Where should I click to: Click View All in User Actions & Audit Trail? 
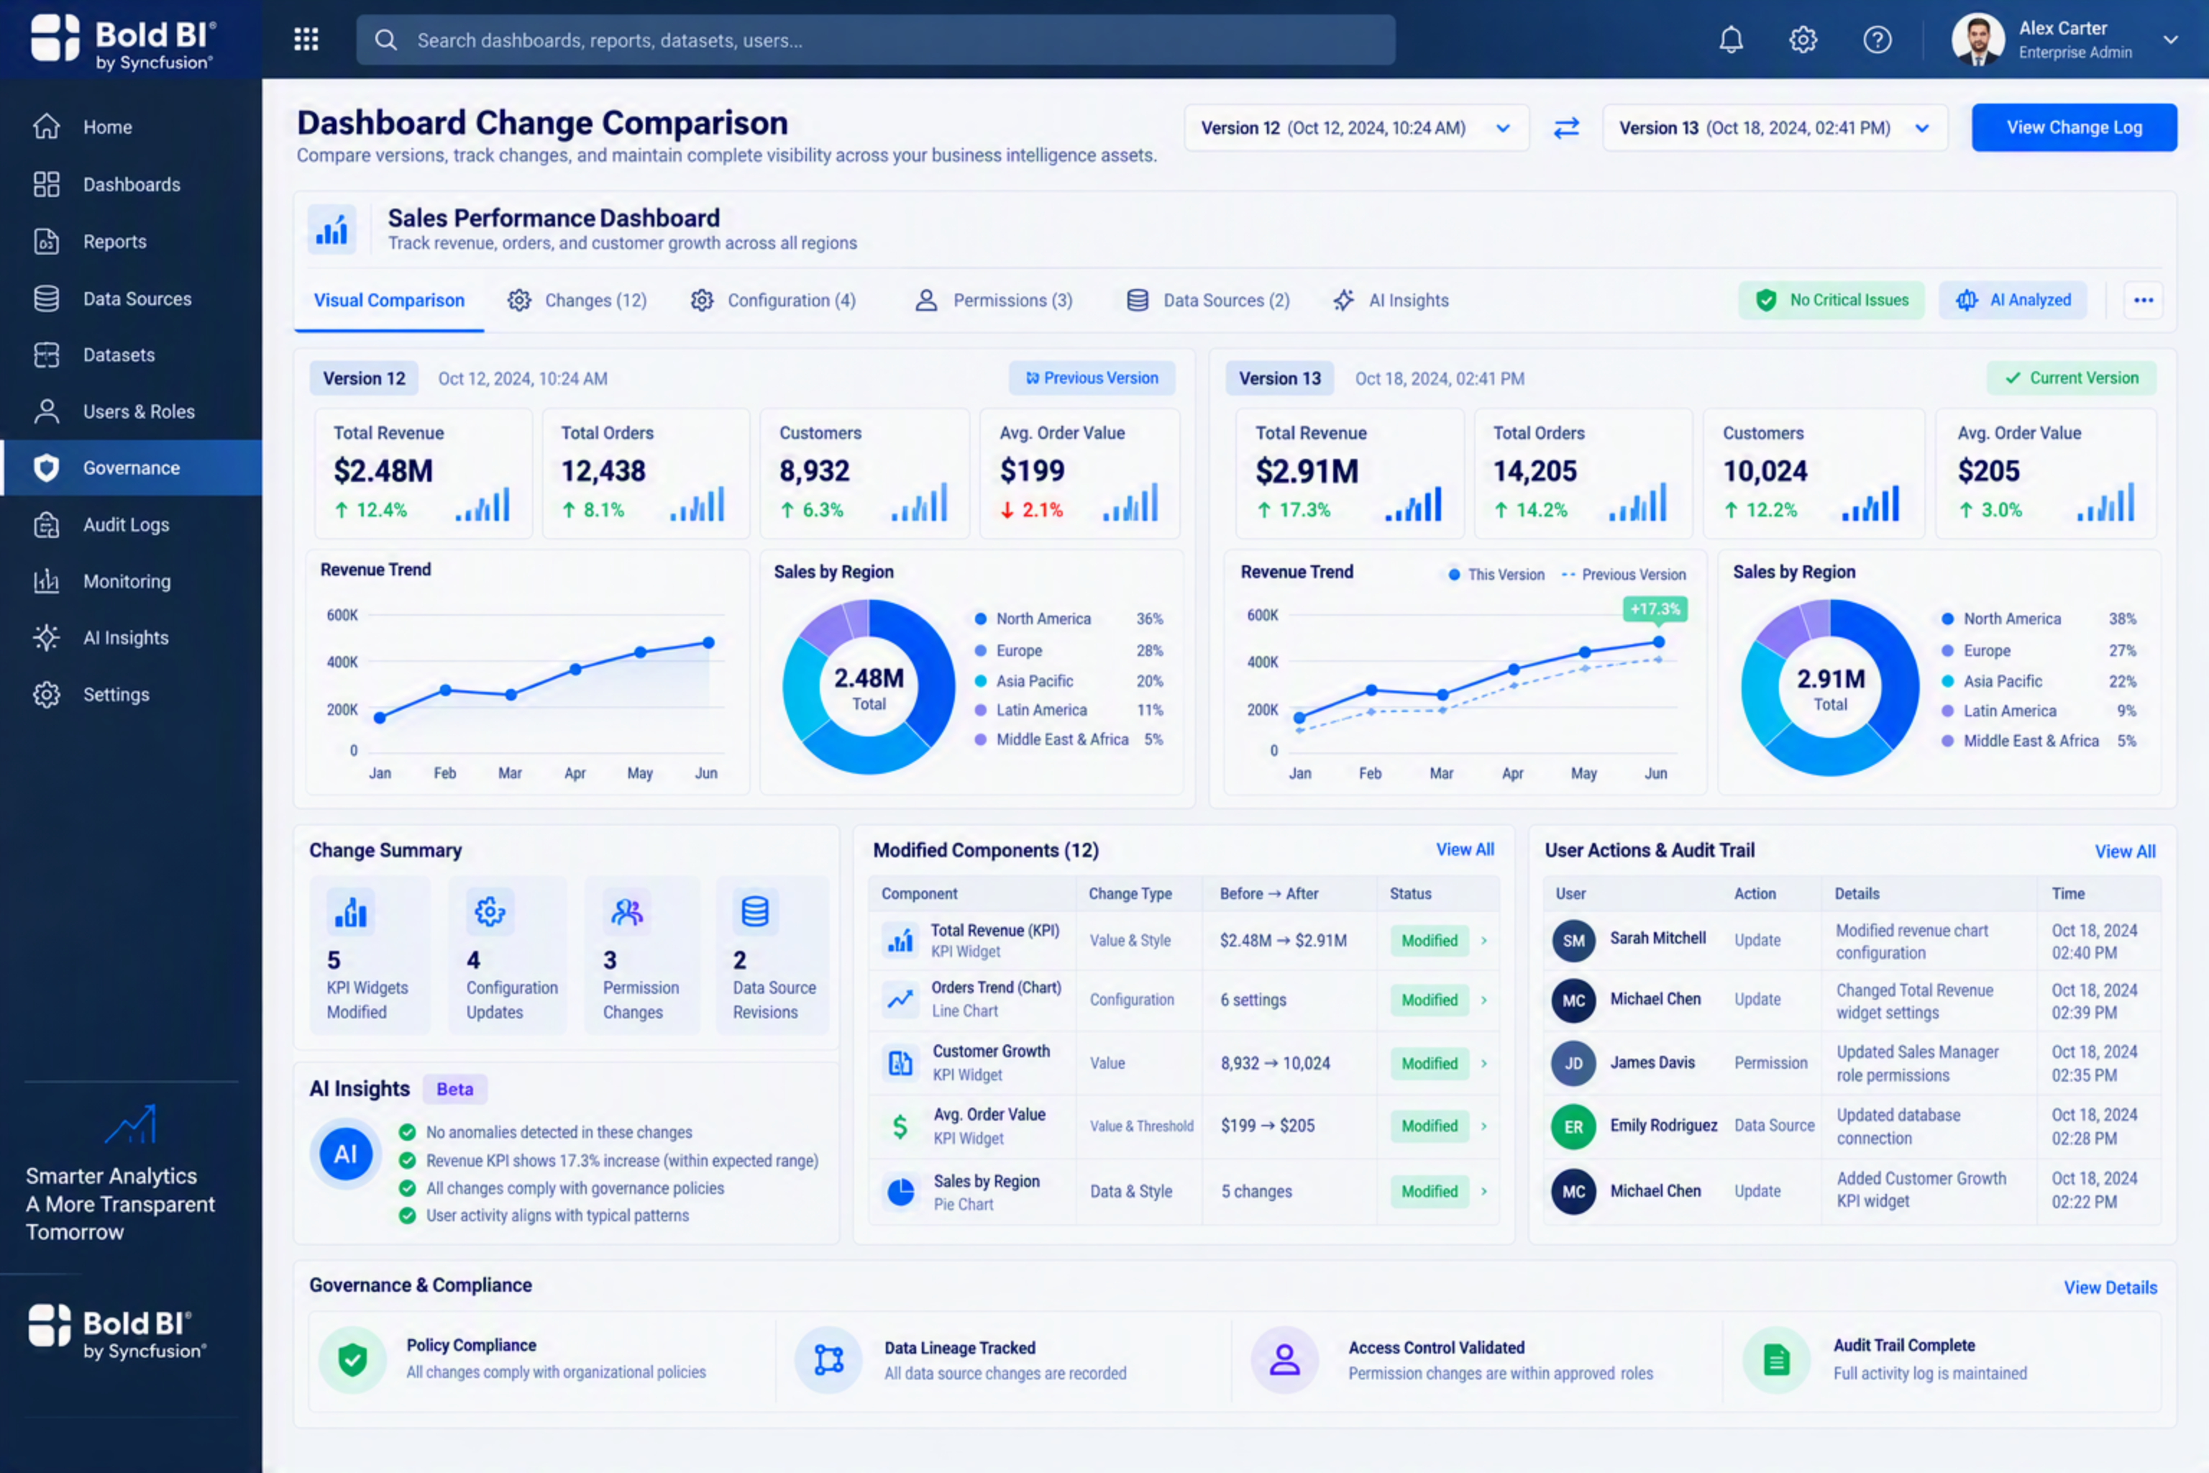click(2124, 851)
